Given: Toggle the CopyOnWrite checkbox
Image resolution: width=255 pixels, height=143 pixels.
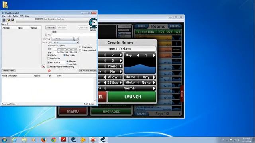Looking at the screenshot, I should point(49,58).
